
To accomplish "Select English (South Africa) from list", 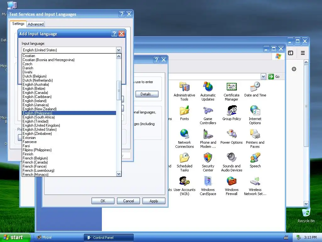I will [69, 117].
